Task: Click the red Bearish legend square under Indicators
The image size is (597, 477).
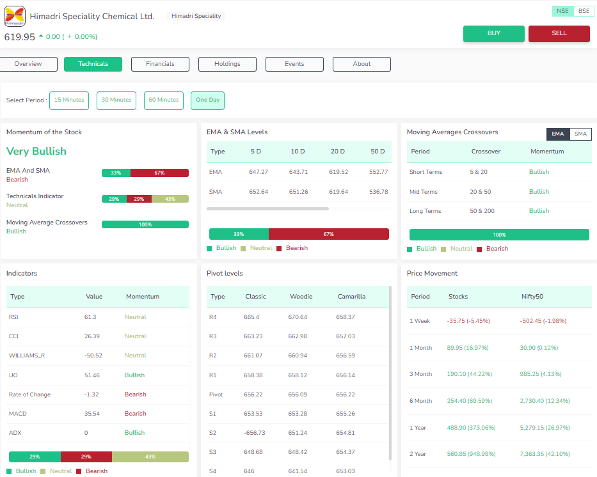Action: point(79,471)
